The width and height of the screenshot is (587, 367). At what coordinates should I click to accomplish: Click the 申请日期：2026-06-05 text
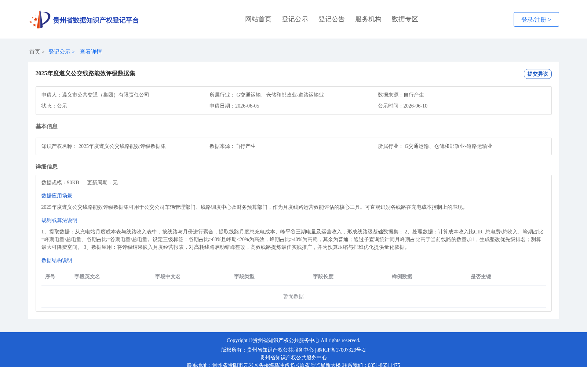(x=234, y=106)
